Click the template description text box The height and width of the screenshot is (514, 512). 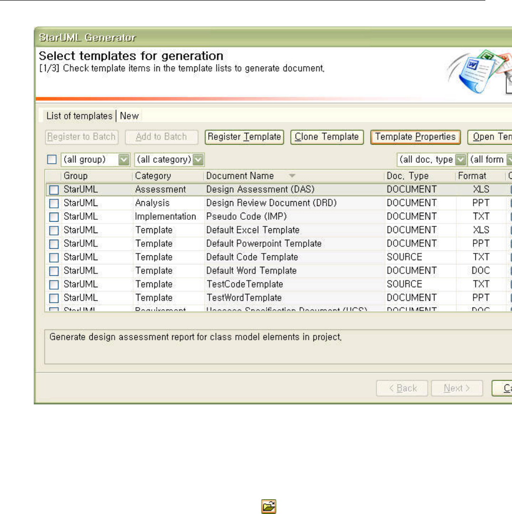(278, 347)
